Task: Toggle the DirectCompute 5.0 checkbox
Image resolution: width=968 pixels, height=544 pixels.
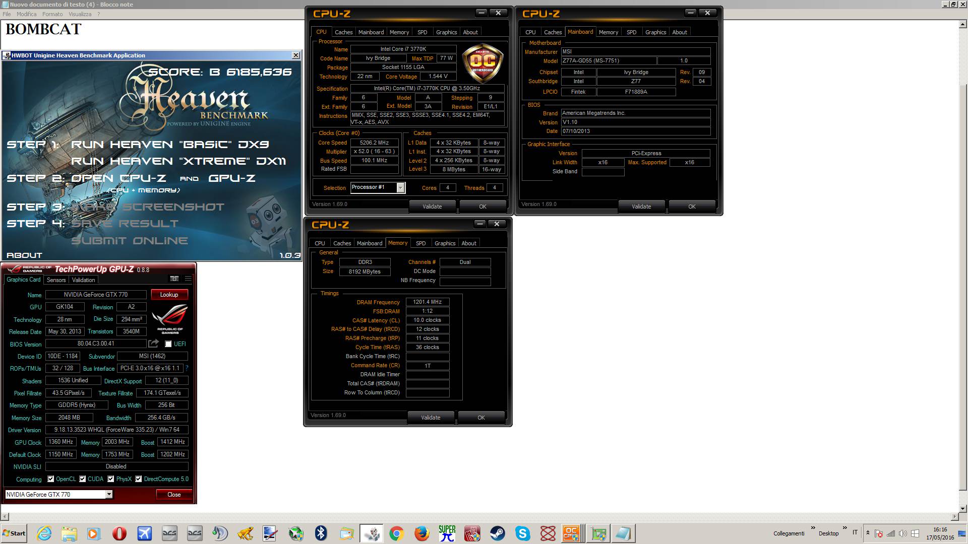Action: click(139, 479)
